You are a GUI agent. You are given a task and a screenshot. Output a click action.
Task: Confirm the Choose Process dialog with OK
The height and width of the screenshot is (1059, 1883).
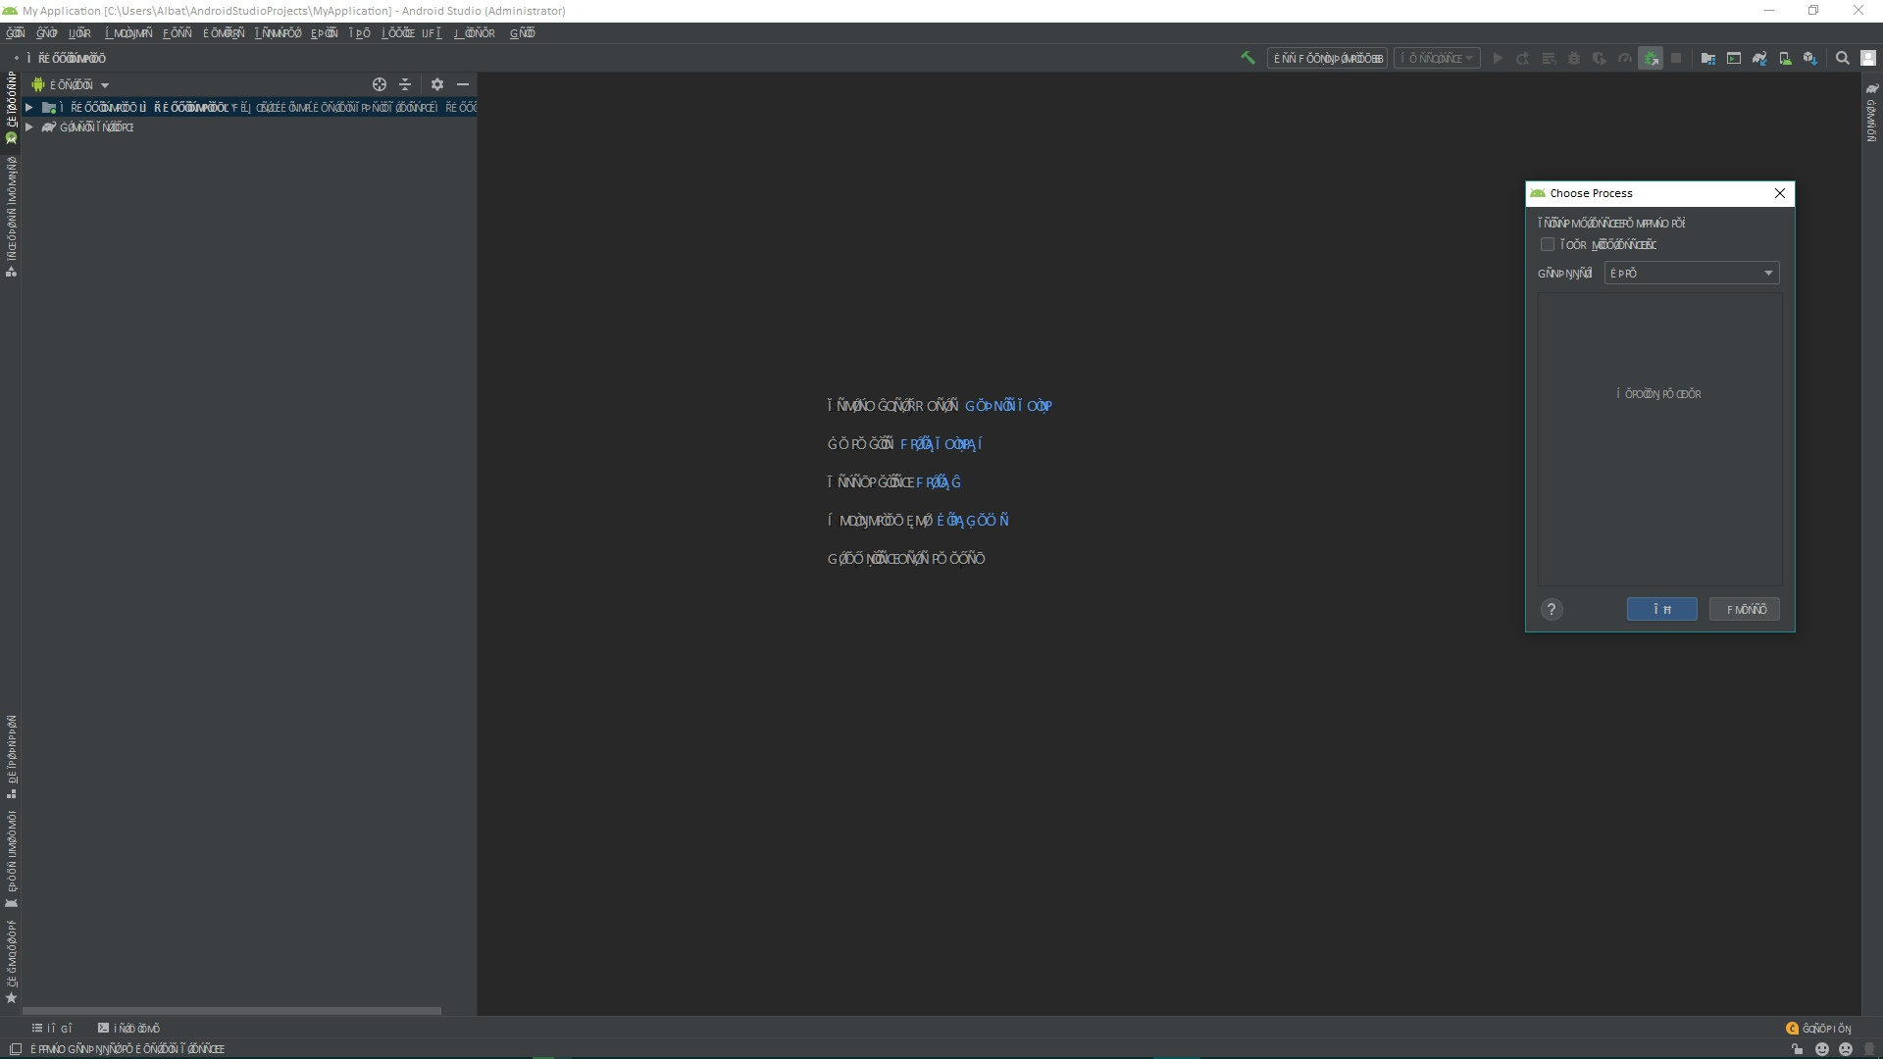[x=1662, y=609]
